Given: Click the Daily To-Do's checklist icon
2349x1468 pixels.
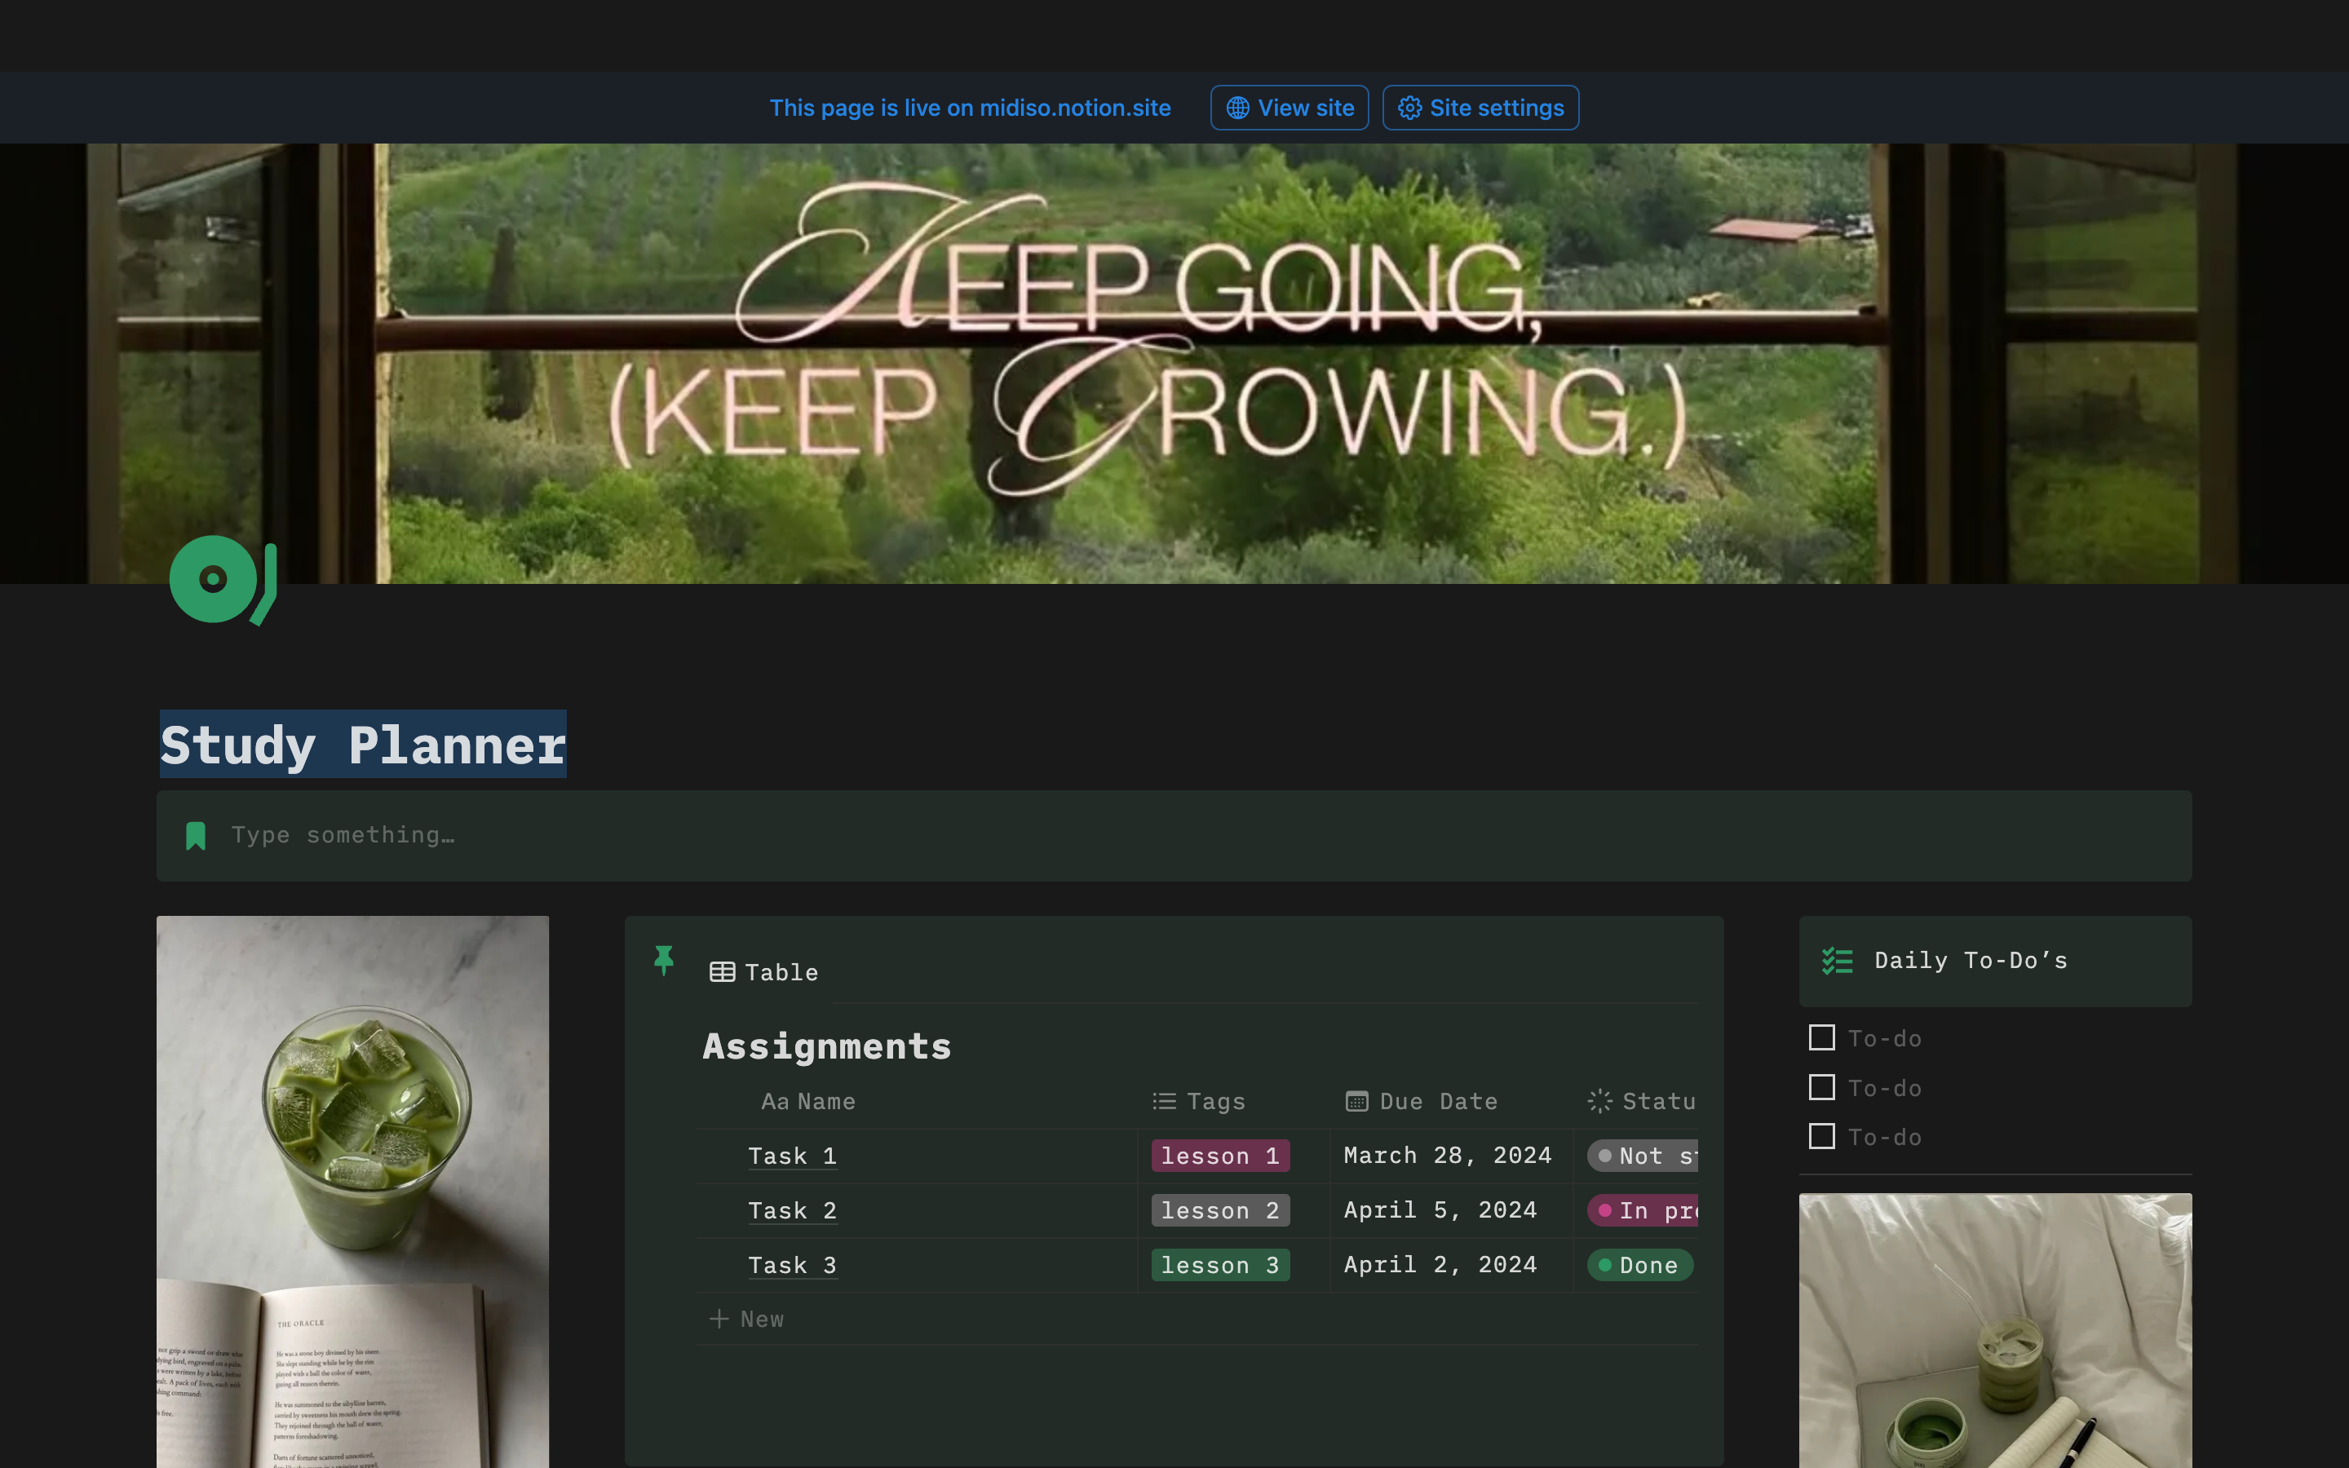Looking at the screenshot, I should [x=1837, y=960].
